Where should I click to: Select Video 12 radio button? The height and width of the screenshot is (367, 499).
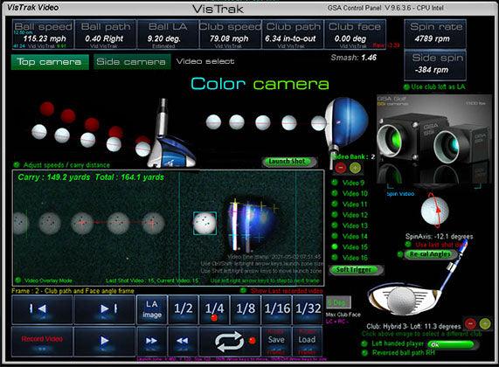tap(335, 215)
